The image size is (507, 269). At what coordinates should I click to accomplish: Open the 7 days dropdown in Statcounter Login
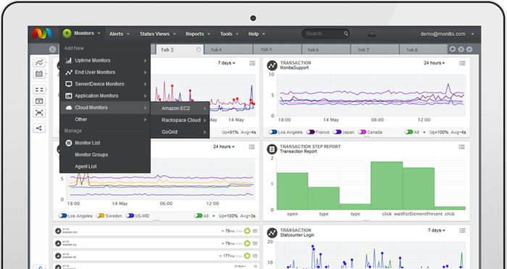pos(437,230)
